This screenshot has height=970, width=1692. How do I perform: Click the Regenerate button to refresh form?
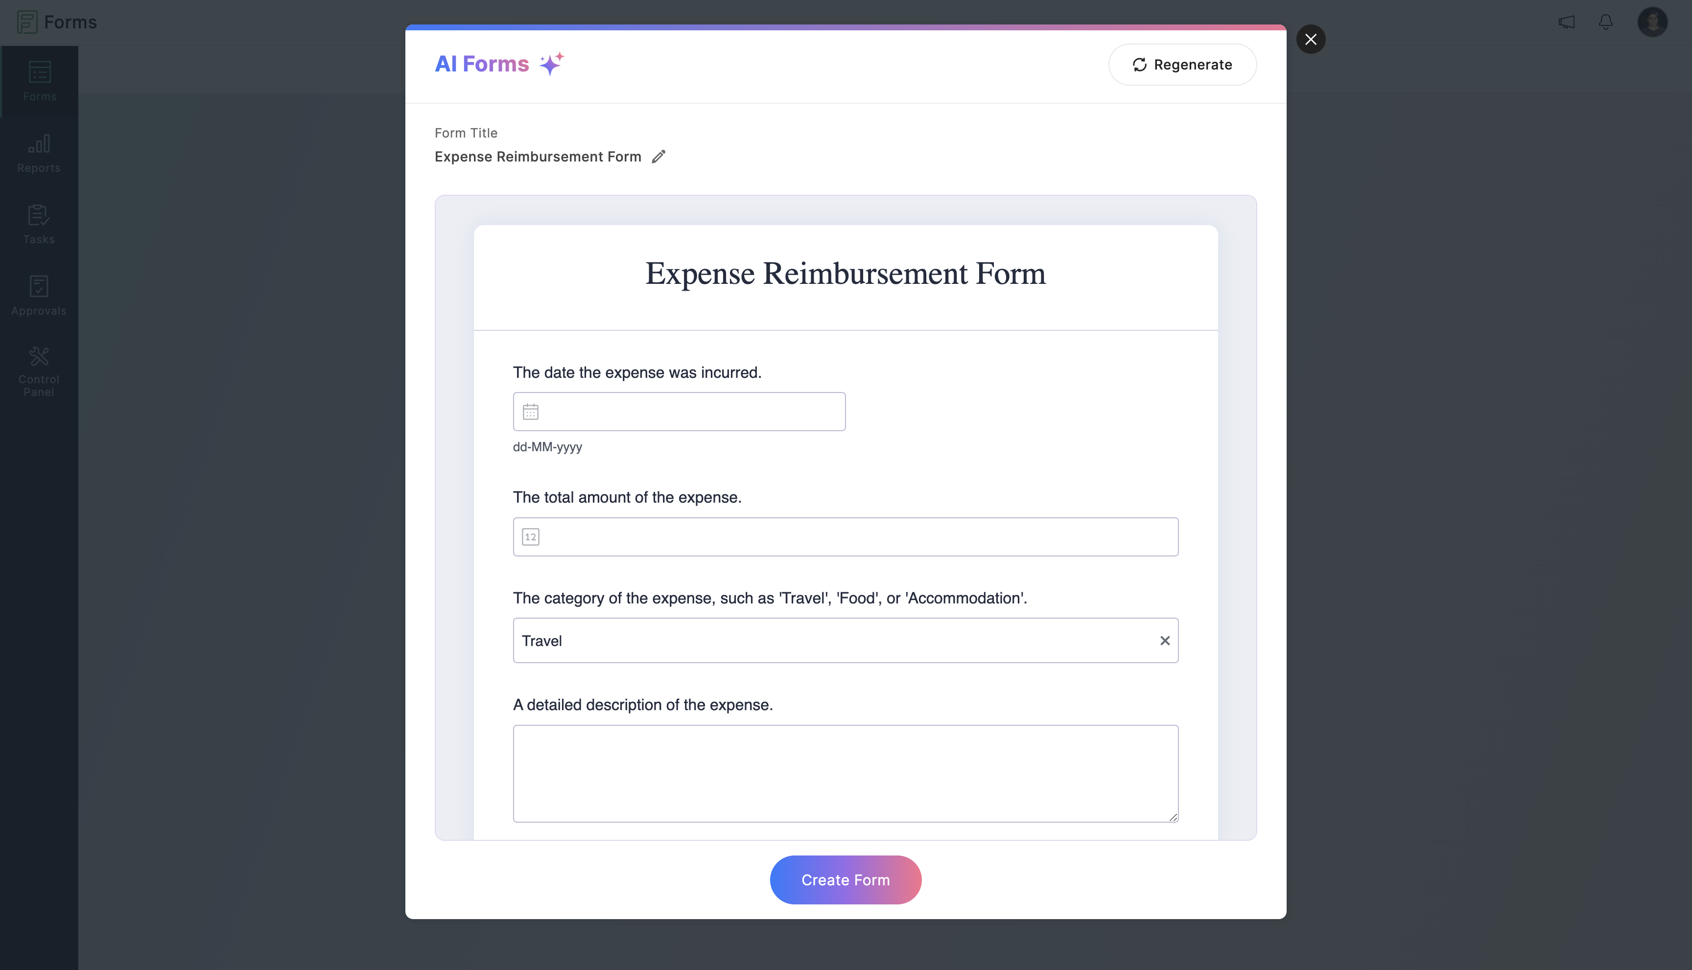tap(1182, 64)
